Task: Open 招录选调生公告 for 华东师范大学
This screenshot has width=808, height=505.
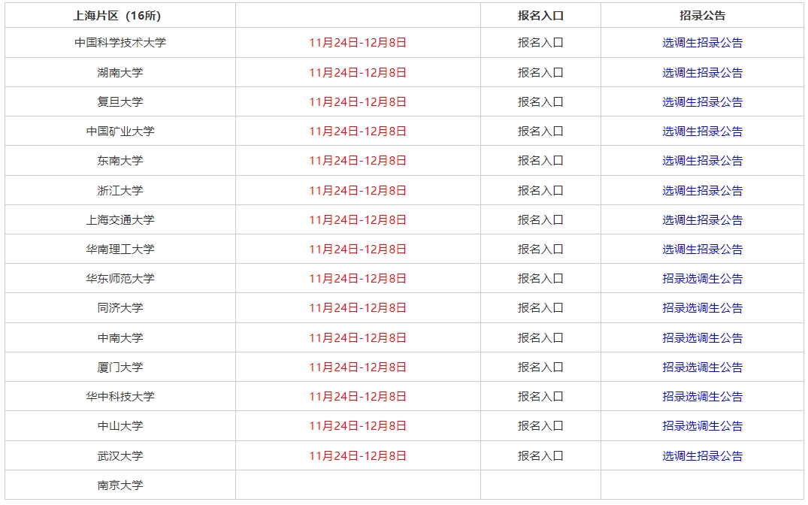Action: point(702,279)
